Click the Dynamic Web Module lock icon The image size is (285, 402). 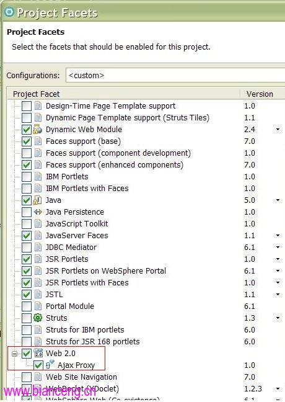point(38,129)
